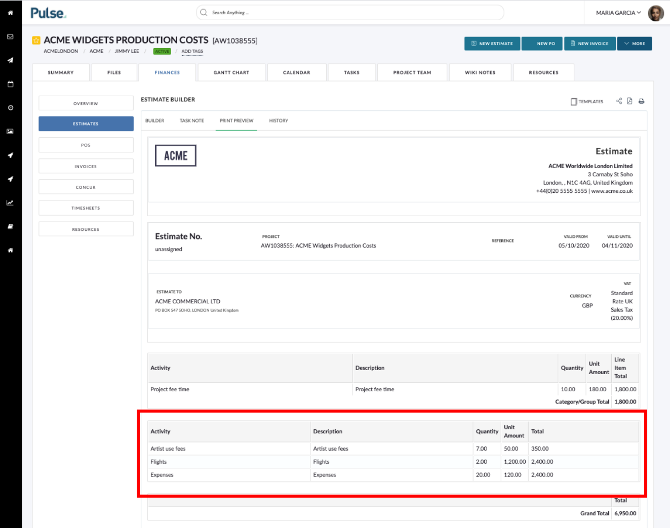
Task: Open the Project Team tab
Action: point(412,72)
